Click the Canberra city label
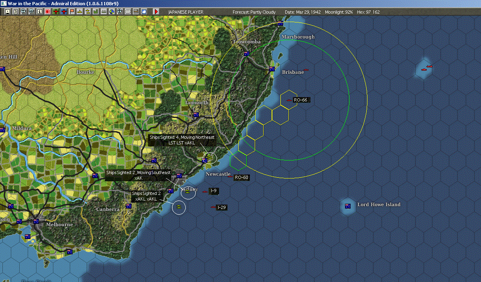Viewport: 481px width, 282px height. (108, 209)
